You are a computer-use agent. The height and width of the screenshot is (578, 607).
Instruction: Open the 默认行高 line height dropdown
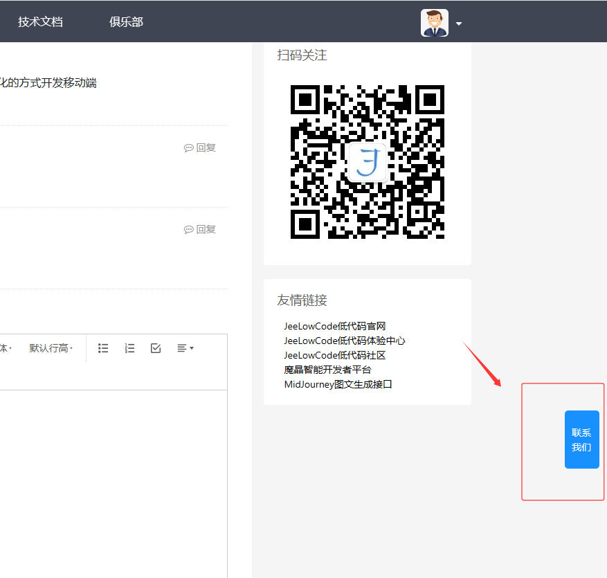coord(51,348)
